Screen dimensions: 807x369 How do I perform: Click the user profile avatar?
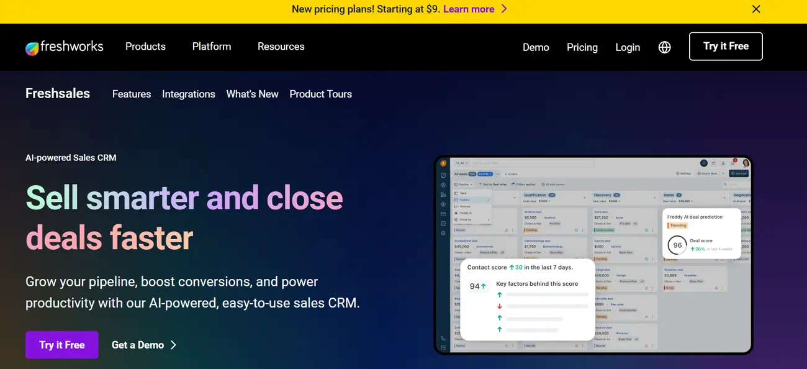point(746,163)
